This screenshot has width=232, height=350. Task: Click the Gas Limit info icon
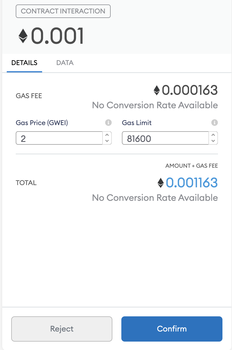pos(215,123)
